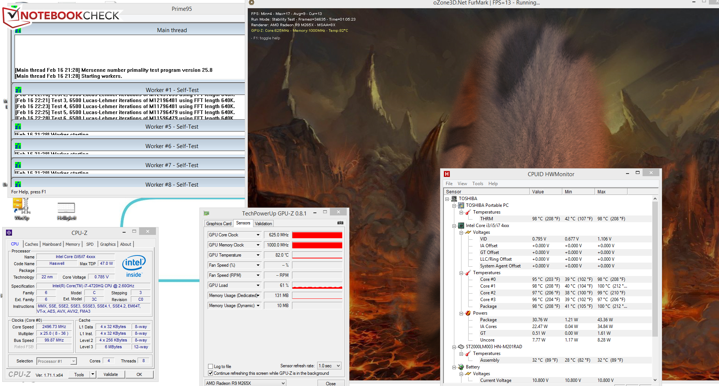Open the File menu in HWMonitor
The width and height of the screenshot is (719, 386).
point(449,184)
